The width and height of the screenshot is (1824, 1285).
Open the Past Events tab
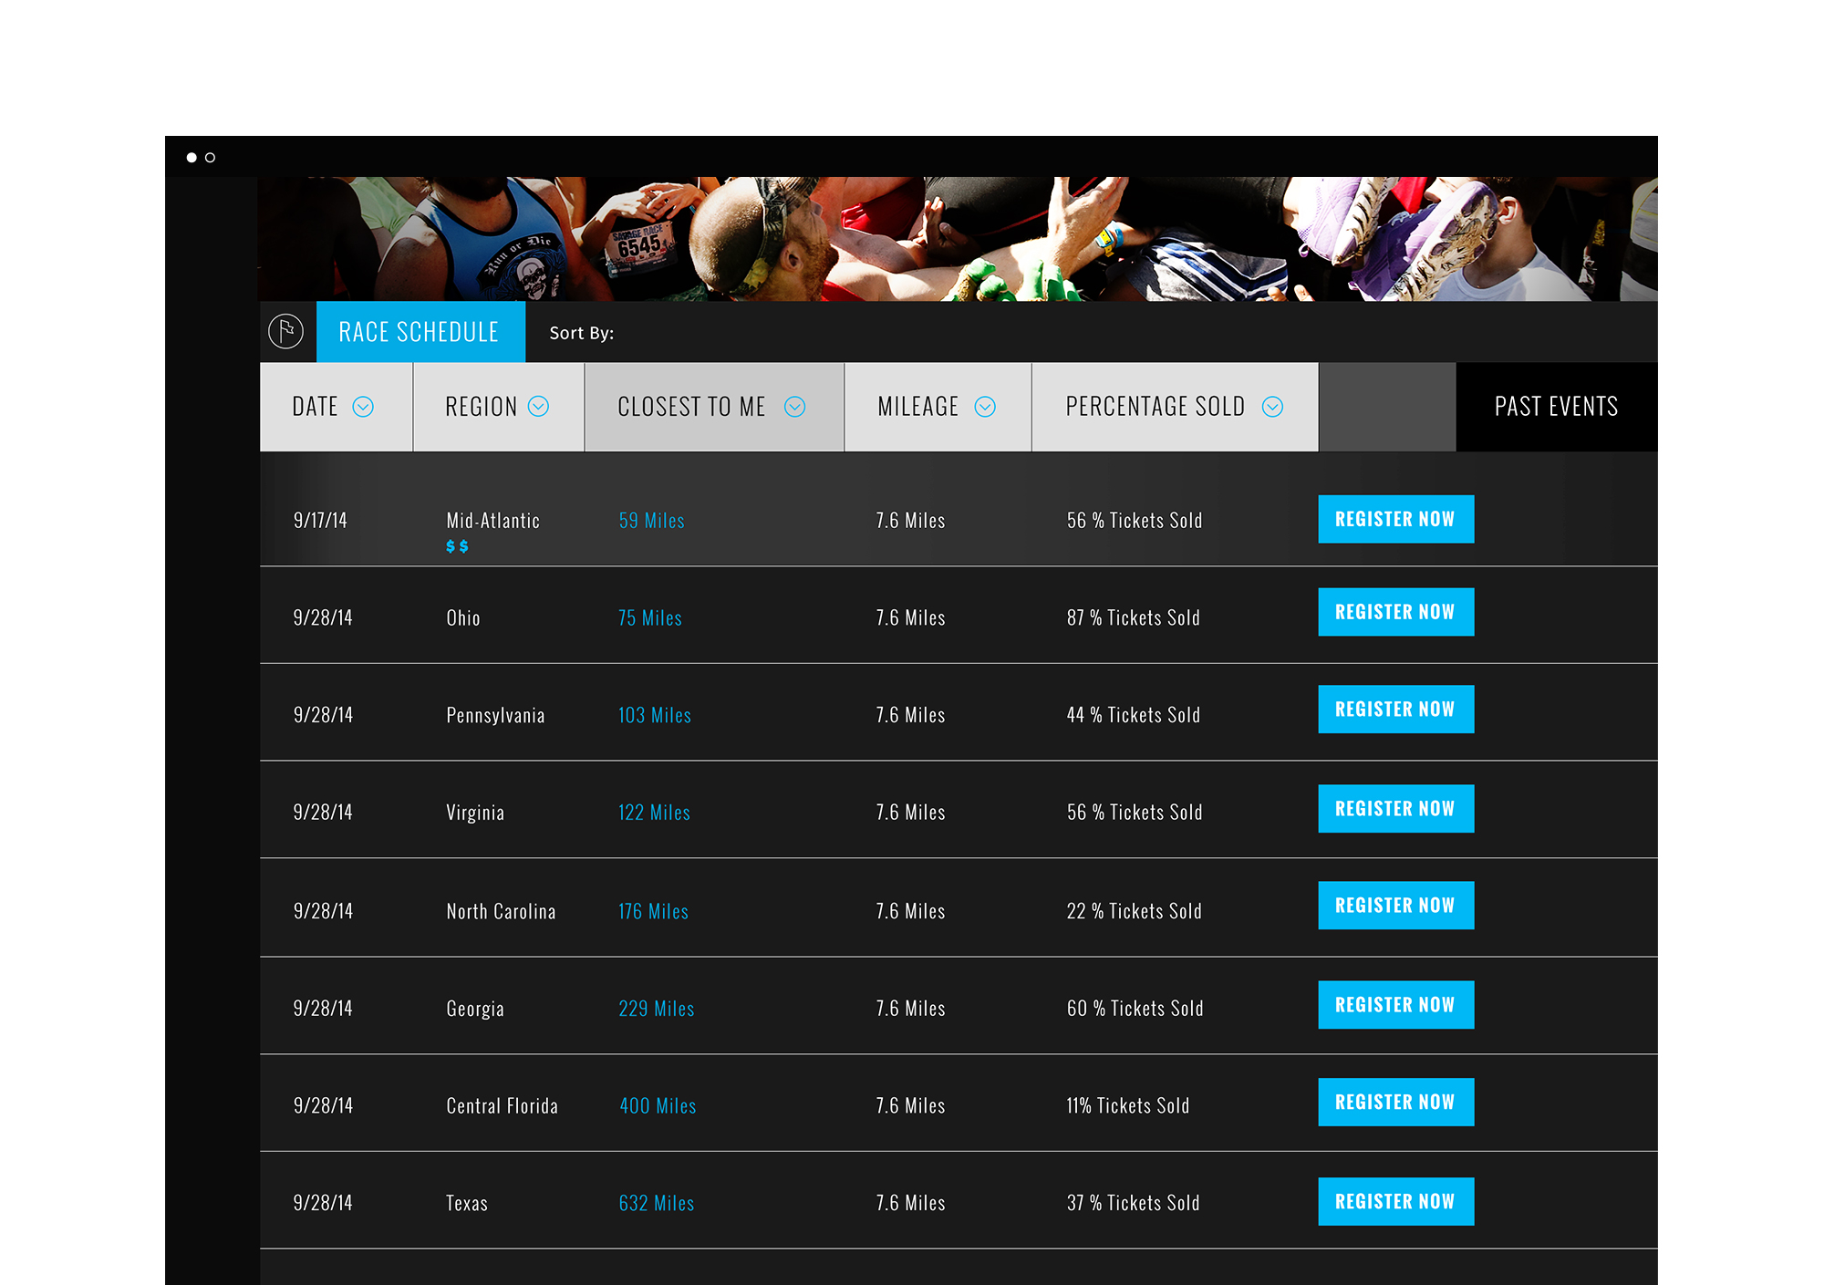1557,407
